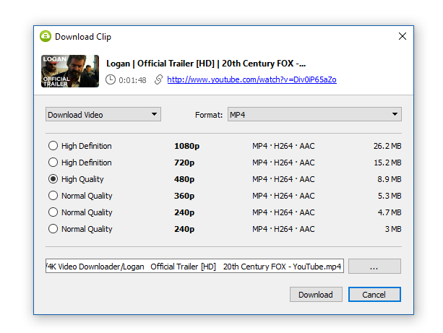This screenshot has width=443, height=333.
Task: Click the 3 MB file size
Action: 393,229
